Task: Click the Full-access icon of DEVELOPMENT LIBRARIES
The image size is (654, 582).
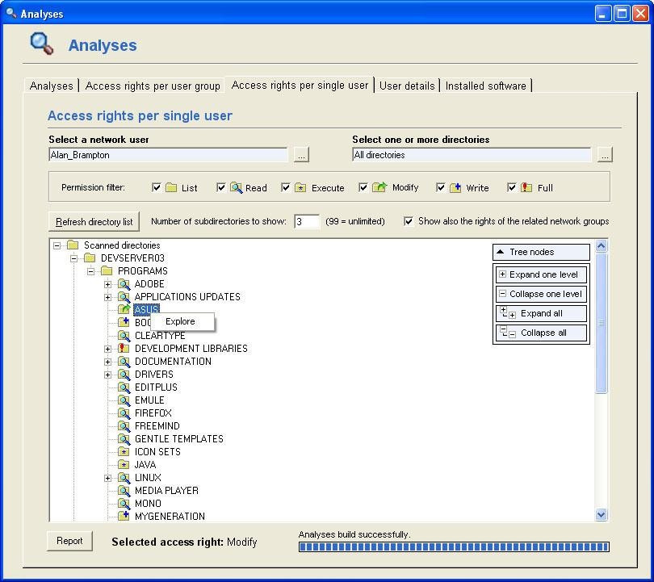Action: [x=124, y=349]
